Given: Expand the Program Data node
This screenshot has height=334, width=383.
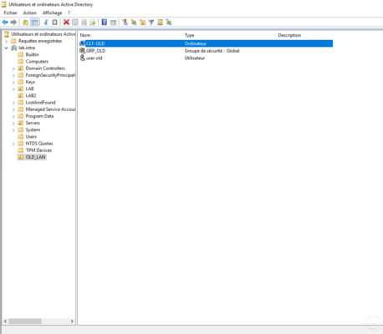Looking at the screenshot, I should click(13, 116).
